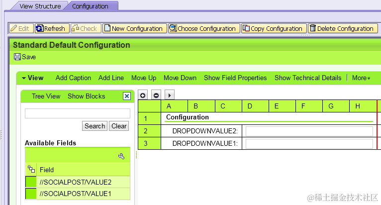This screenshot has height=205, width=381.
Task: Select the DROPDOWNVALUE2 label
Action: tap(205, 131)
